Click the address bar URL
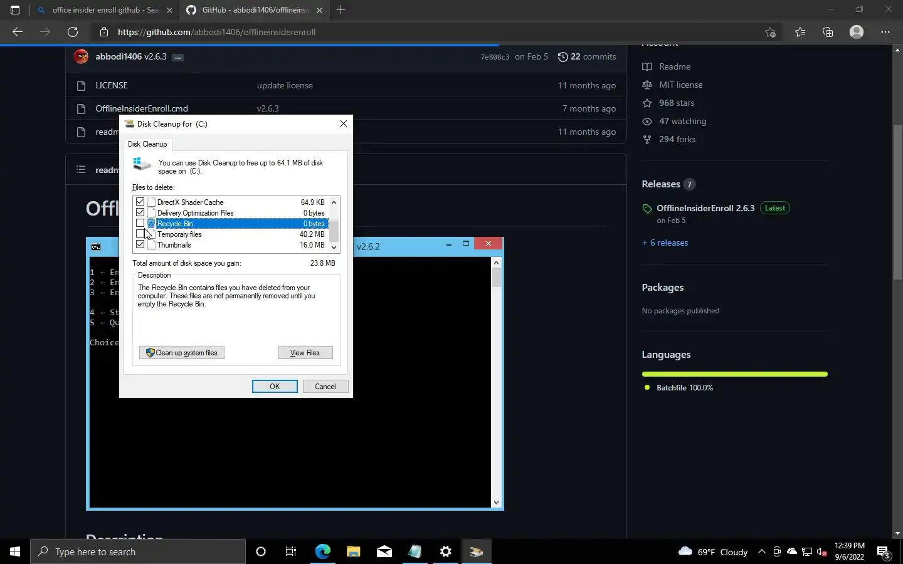Image resolution: width=903 pixels, height=564 pixels. pyautogui.click(x=216, y=32)
